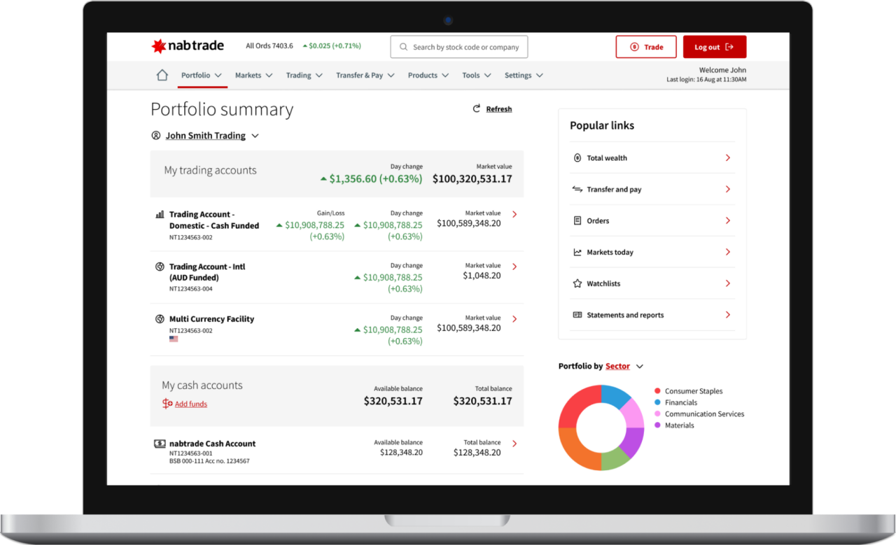The height and width of the screenshot is (545, 896).
Task: Click the stock code search field
Action: click(459, 47)
